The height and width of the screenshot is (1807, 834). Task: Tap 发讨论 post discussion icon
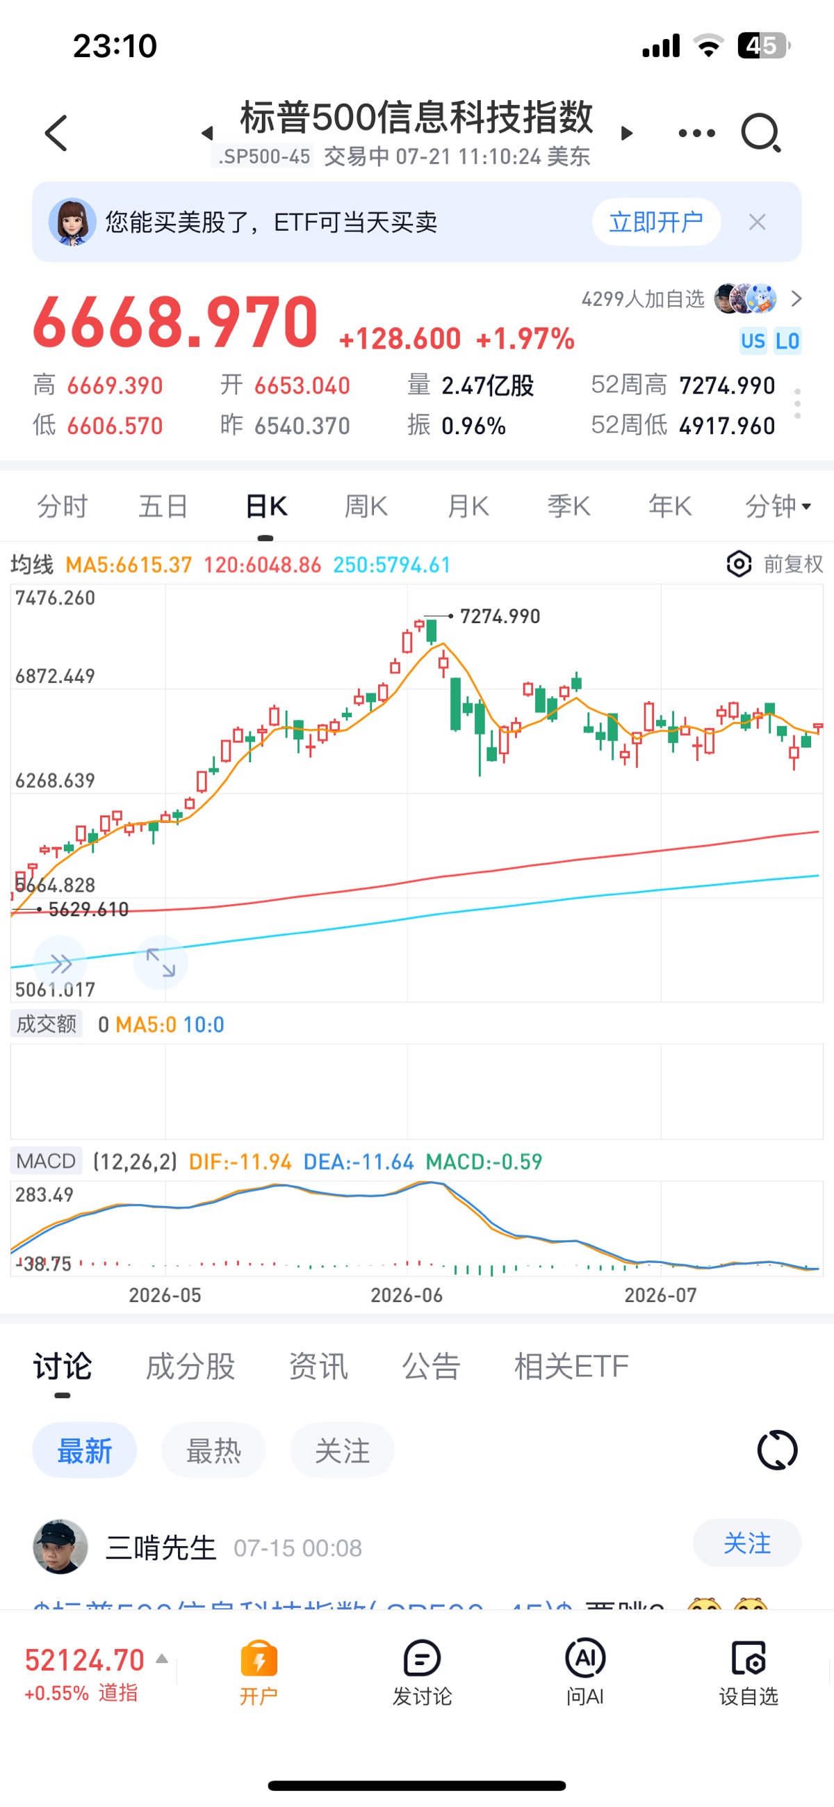[422, 1671]
